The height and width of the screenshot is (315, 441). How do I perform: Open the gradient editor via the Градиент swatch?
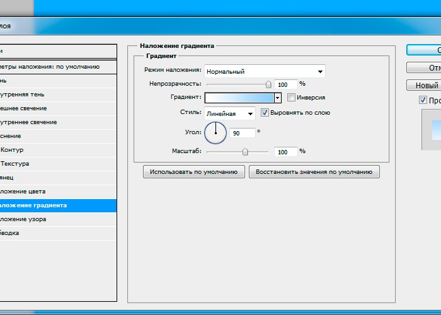click(239, 98)
